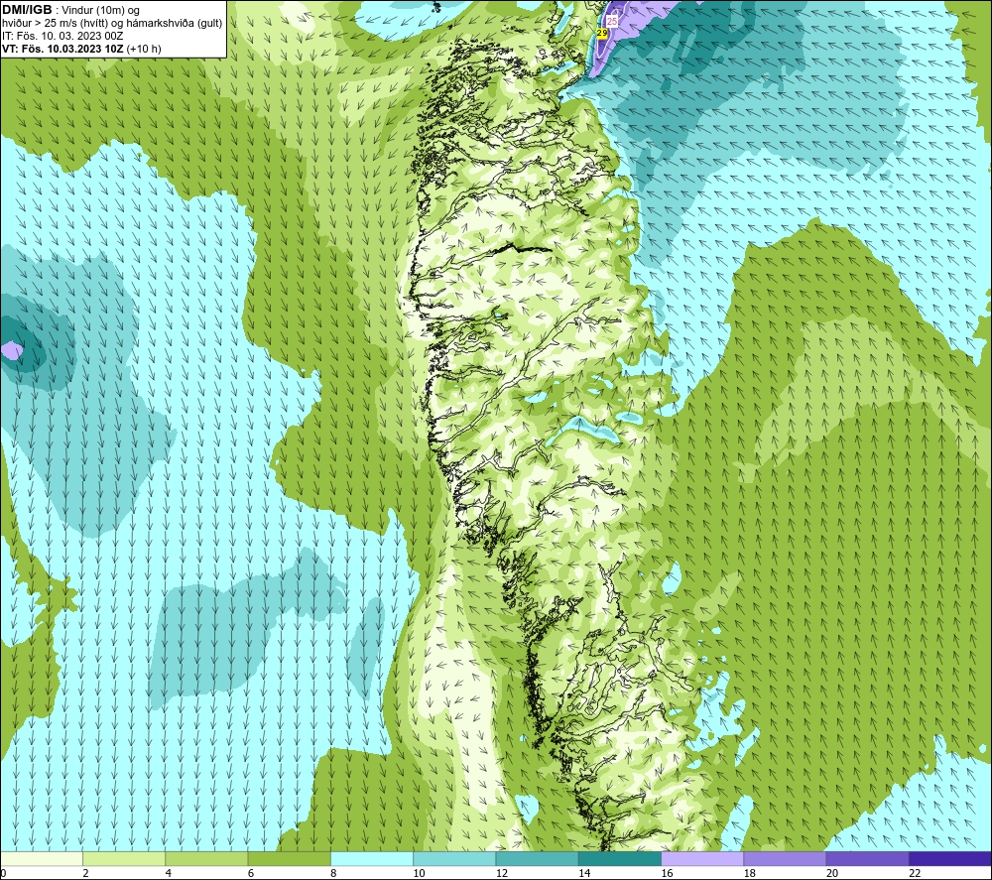The image size is (992, 880).
Task: Click the legend scale value "14"
Action: coord(584,873)
